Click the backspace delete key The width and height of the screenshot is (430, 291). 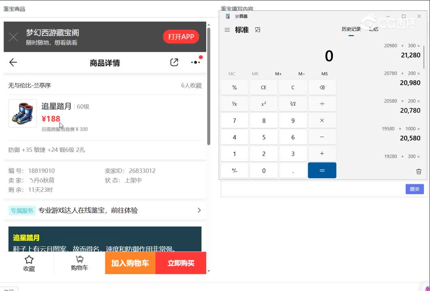322,88
